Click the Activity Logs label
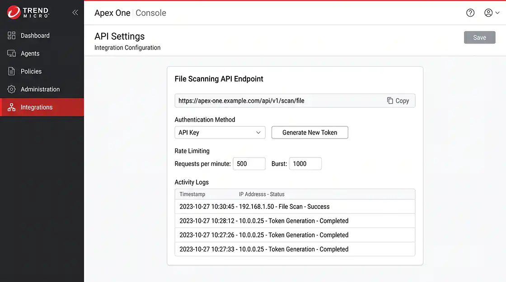This screenshot has width=506, height=282. click(192, 182)
